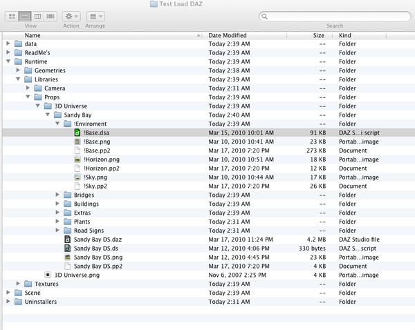This screenshot has width=415, height=330.
Task: Expand the Bridges folder
Action: point(57,195)
